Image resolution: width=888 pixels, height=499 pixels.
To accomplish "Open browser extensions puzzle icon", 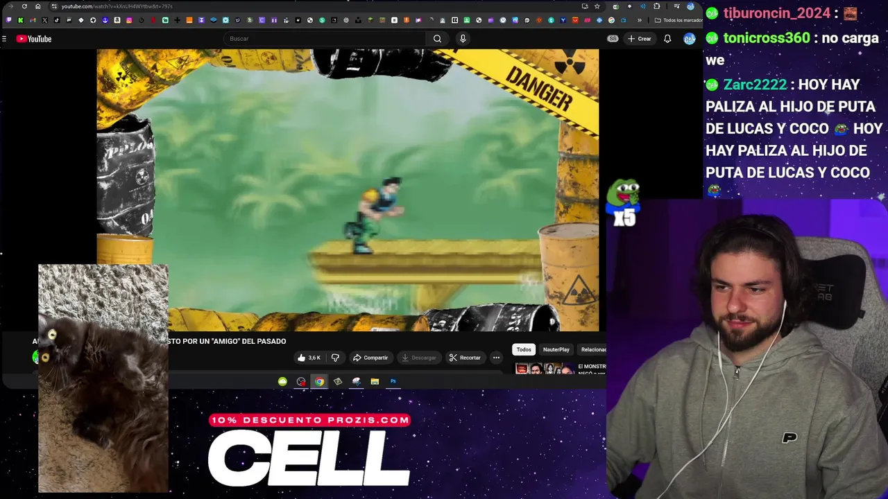I will point(656,6).
